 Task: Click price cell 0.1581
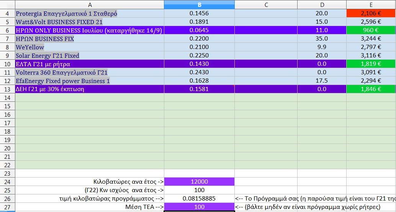coord(199,89)
